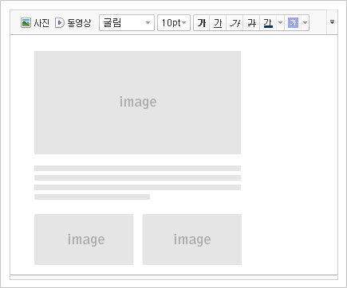Viewport: 347px width, 288px height.
Task: Select the large image placeholder
Action: pyautogui.click(x=137, y=103)
